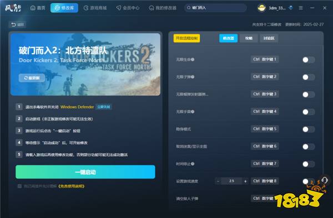Click the Door Kickers 2 banner image
333x218 pixels.
click(85, 64)
